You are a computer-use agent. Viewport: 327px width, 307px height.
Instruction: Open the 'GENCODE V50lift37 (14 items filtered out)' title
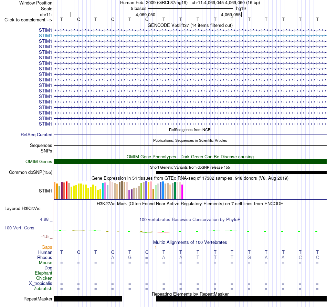(x=190, y=25)
